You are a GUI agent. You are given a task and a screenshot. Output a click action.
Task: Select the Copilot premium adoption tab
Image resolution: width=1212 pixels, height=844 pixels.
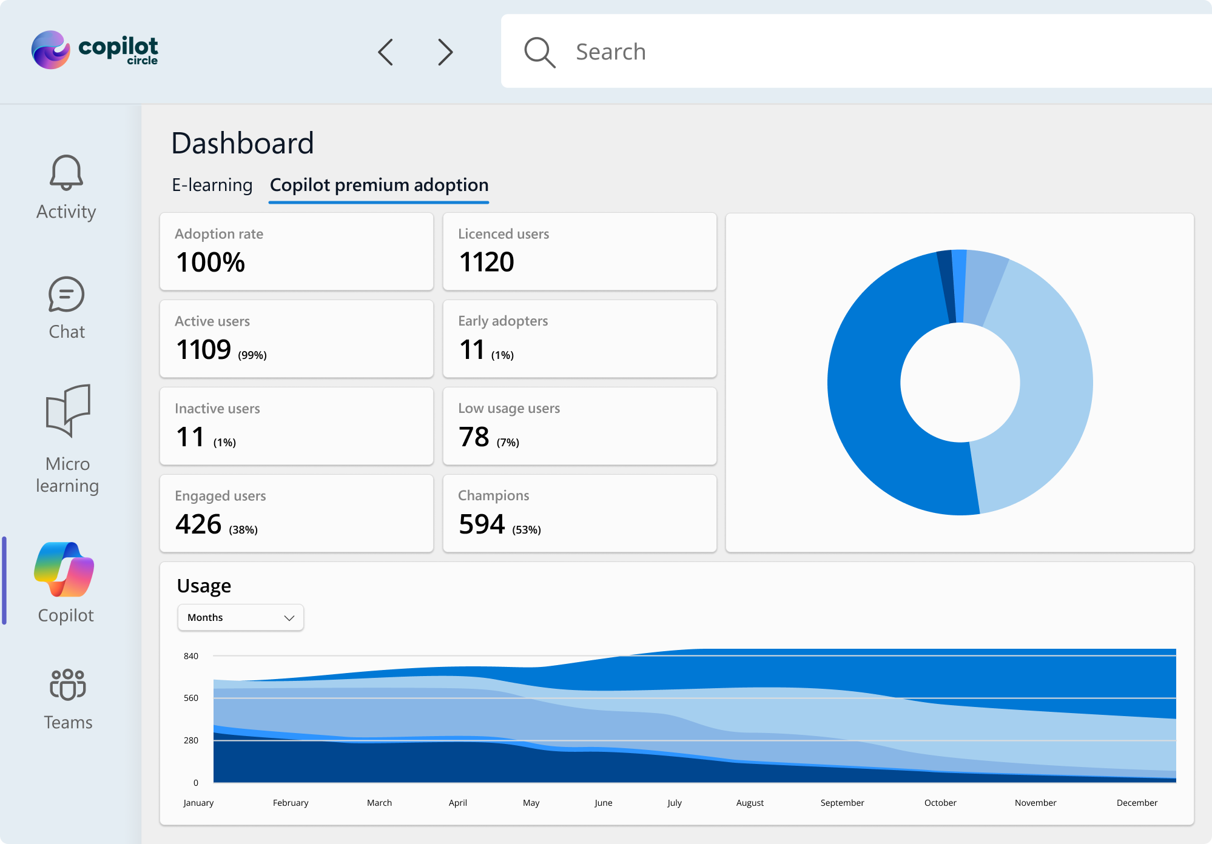pyautogui.click(x=379, y=185)
